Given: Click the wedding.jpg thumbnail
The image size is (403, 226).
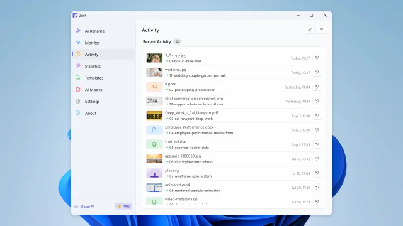Looking at the screenshot, I should click(154, 73).
